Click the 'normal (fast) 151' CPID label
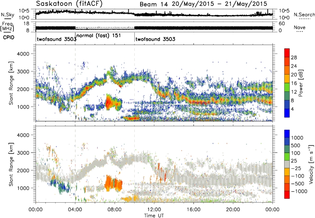The image size is (315, 218). click(x=99, y=35)
